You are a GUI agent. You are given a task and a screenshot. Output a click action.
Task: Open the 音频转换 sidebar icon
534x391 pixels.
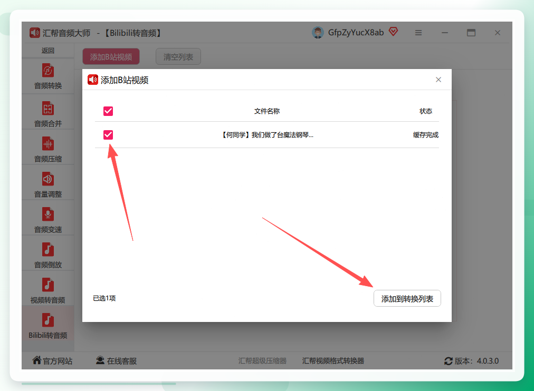[x=47, y=71]
